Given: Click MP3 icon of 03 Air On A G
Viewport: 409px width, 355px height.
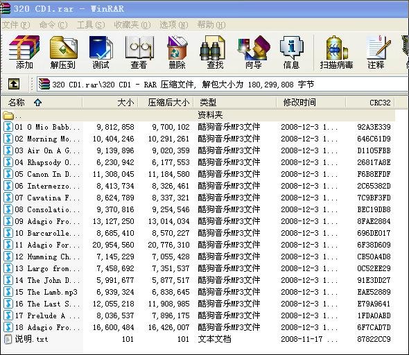Looking at the screenshot, I should click(8, 150).
